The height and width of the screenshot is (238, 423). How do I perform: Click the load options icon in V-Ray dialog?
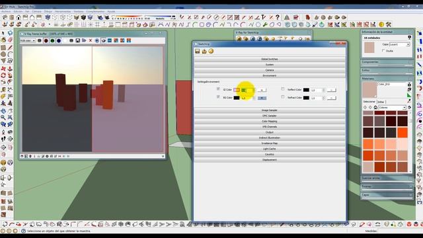[204, 51]
